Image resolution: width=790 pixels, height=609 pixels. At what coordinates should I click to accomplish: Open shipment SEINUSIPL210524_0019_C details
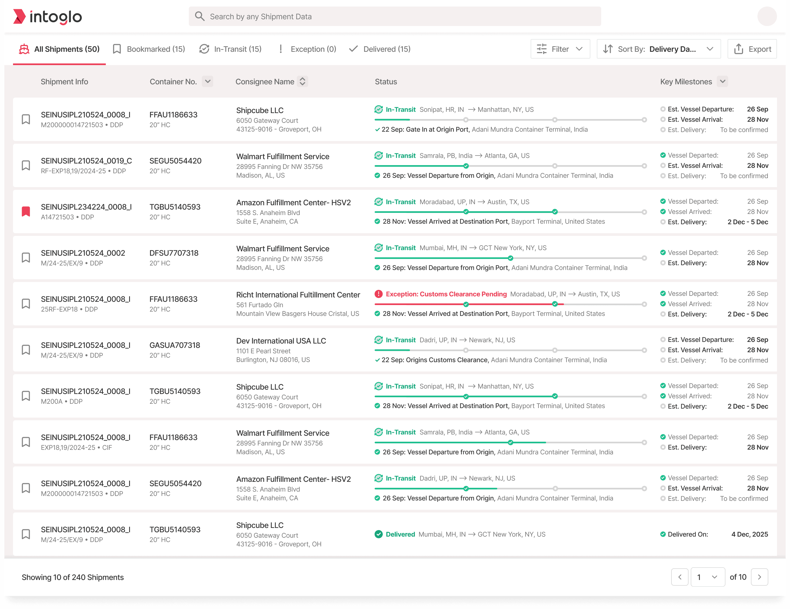(86, 161)
